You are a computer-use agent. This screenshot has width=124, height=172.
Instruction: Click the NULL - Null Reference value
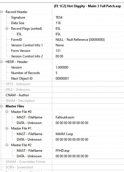coord(80,40)
